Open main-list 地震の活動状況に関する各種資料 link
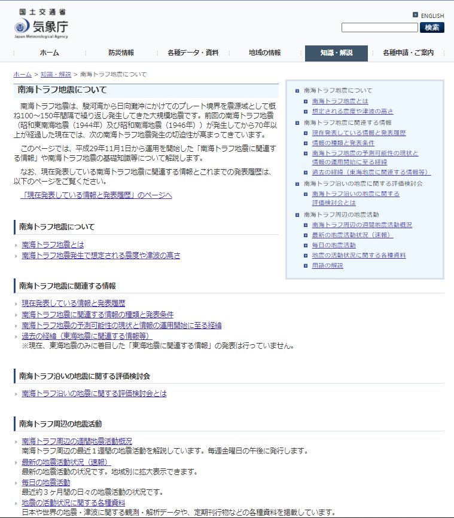The image size is (454, 518). 74,503
